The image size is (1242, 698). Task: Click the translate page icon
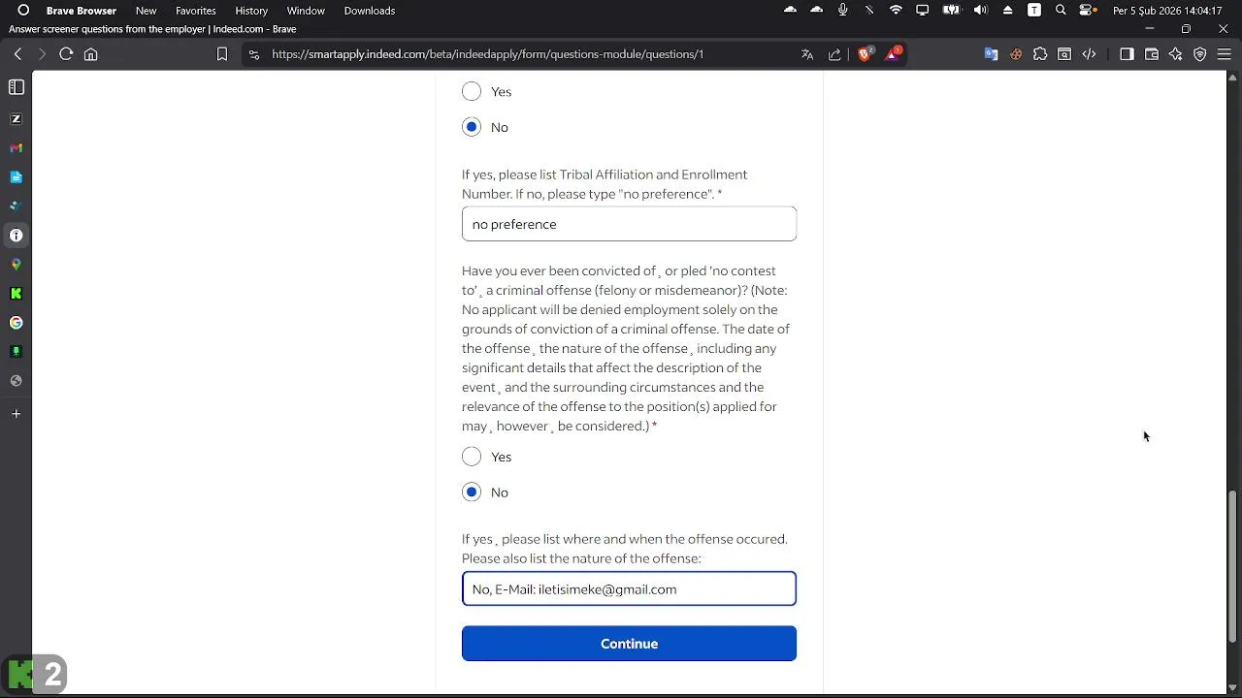tap(807, 54)
